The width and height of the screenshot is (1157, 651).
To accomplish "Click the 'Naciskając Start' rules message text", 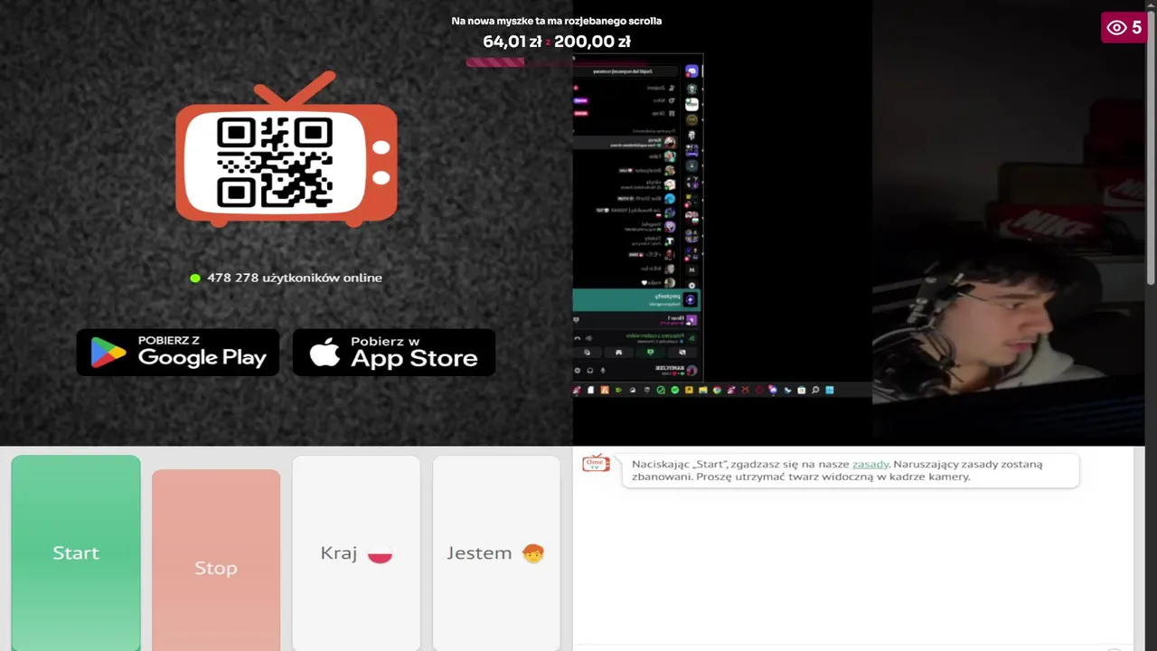I will 837,470.
